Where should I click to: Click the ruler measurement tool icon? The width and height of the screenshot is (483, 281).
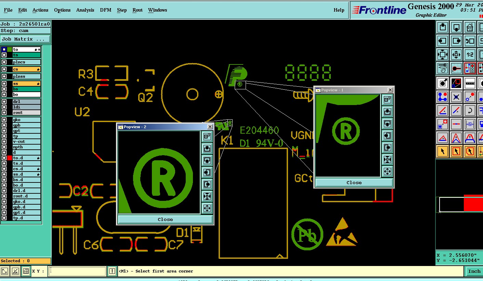[x=470, y=83]
